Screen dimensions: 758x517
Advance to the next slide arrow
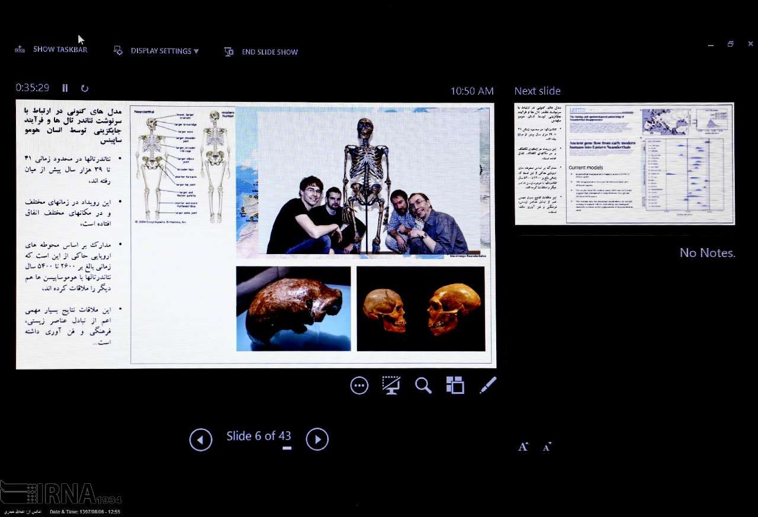click(317, 439)
